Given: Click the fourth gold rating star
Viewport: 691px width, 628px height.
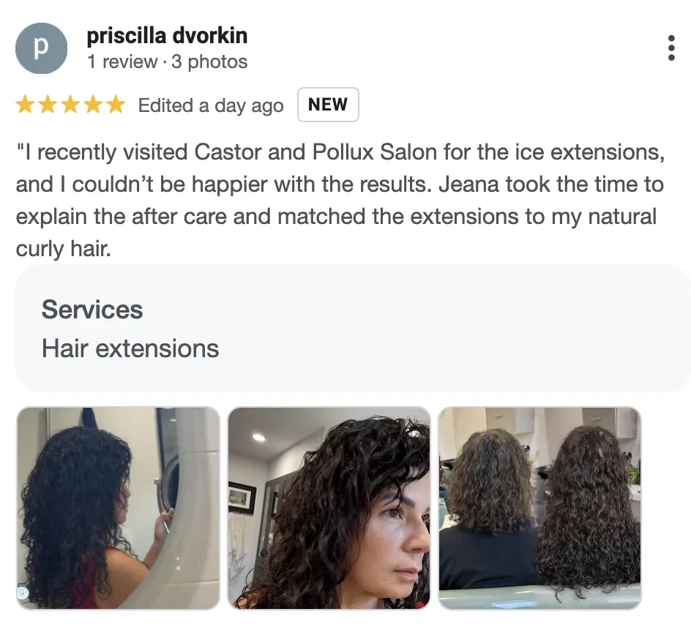Looking at the screenshot, I should point(94,105).
